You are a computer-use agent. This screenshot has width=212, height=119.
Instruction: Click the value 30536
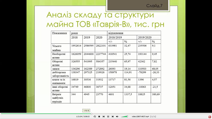click(x=87, y=80)
